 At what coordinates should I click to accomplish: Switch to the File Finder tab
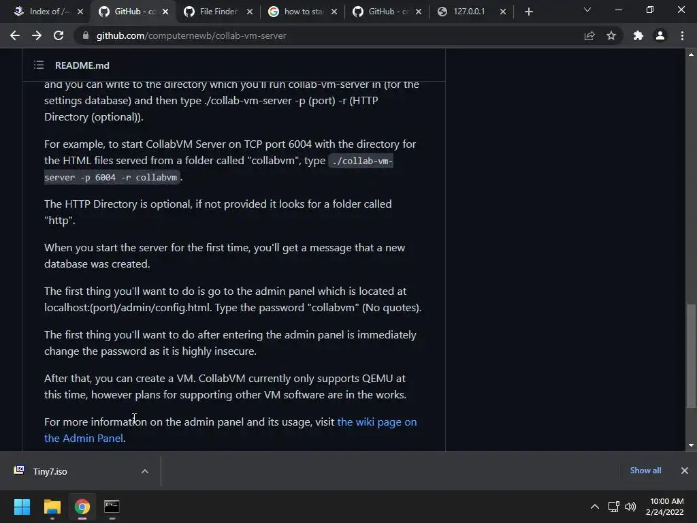(x=218, y=12)
